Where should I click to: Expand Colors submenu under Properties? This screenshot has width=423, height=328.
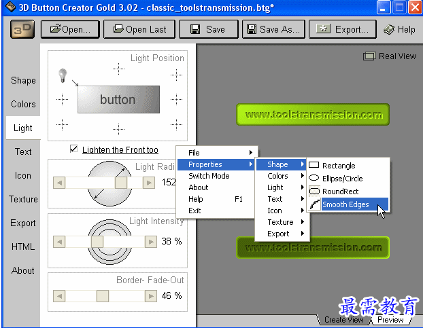click(x=281, y=176)
